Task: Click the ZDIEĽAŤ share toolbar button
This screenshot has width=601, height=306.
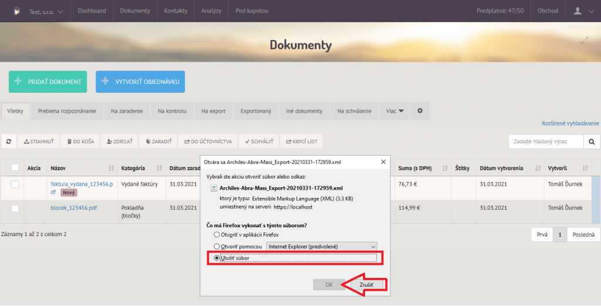Action: pyautogui.click(x=120, y=142)
